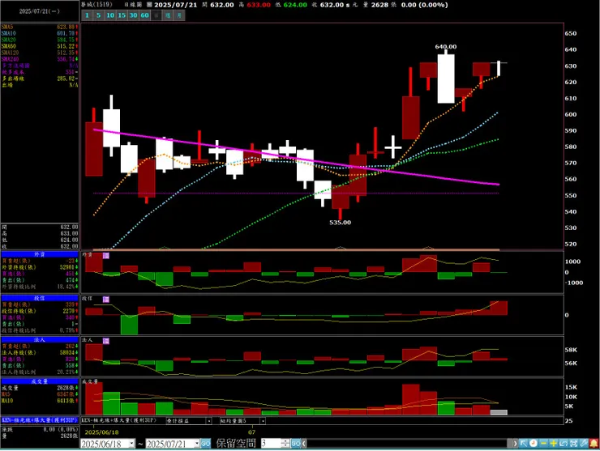Switch to the 5-minute timeframe button

pos(98,15)
